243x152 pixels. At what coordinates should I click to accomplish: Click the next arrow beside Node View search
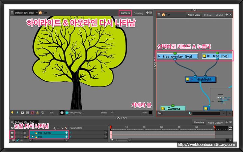click(x=230, y=113)
